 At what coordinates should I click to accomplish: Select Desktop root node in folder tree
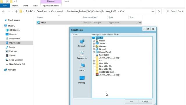99,38
